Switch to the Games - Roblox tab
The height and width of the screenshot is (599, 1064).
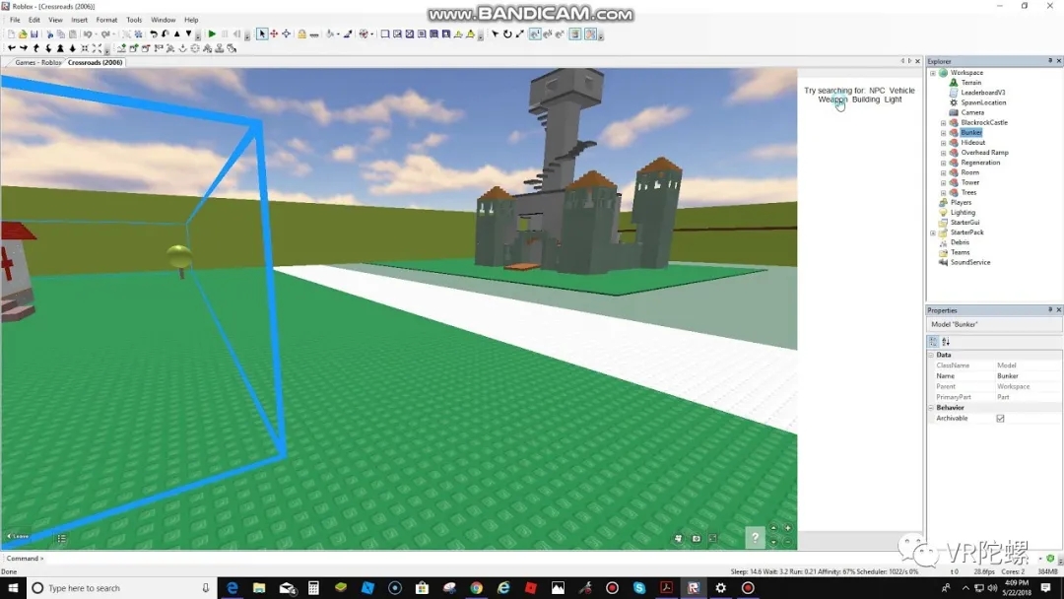click(38, 62)
